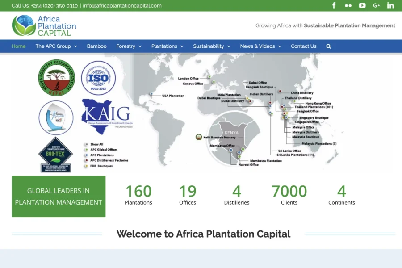Open the Plantations menu label
The image size is (402, 268).
(164, 46)
